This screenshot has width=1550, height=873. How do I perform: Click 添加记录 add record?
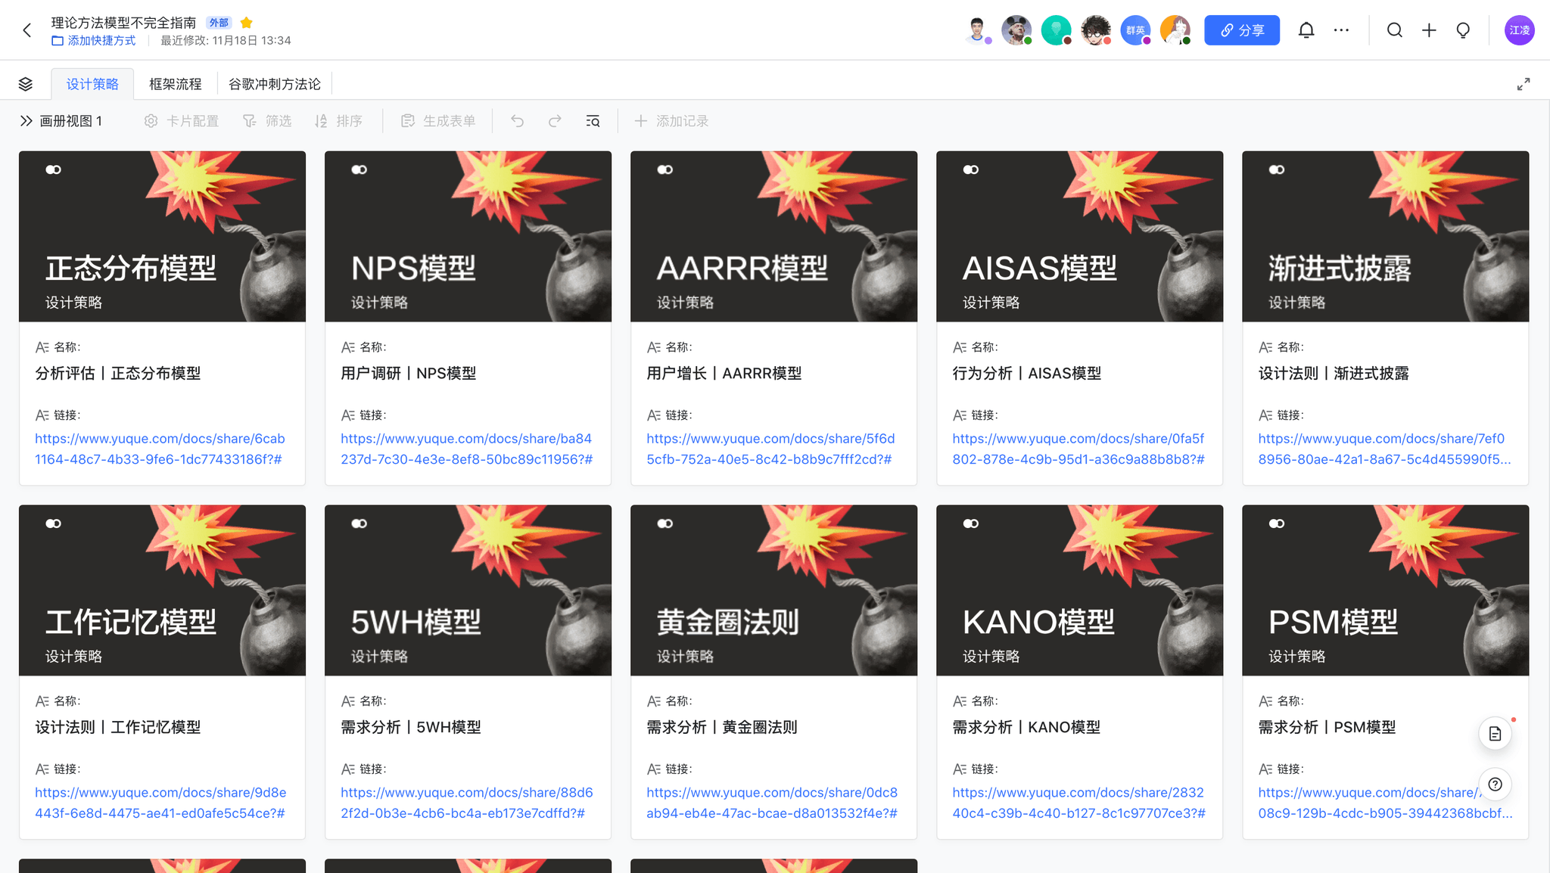coord(671,121)
